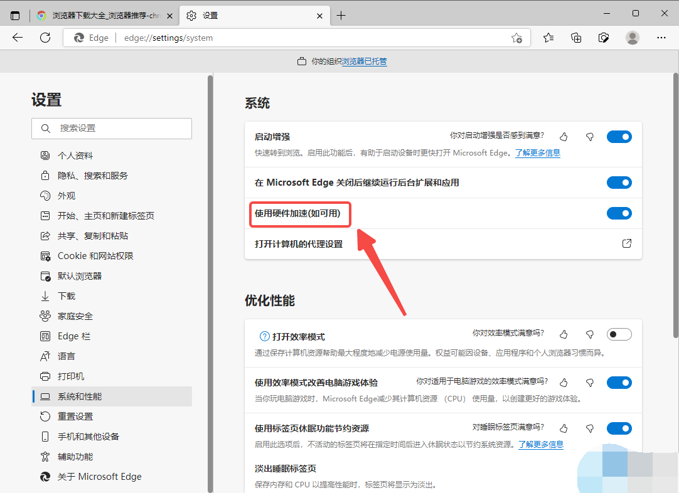Click the thumbs up for 启动增强
Image resolution: width=679 pixels, height=493 pixels.
[564, 137]
